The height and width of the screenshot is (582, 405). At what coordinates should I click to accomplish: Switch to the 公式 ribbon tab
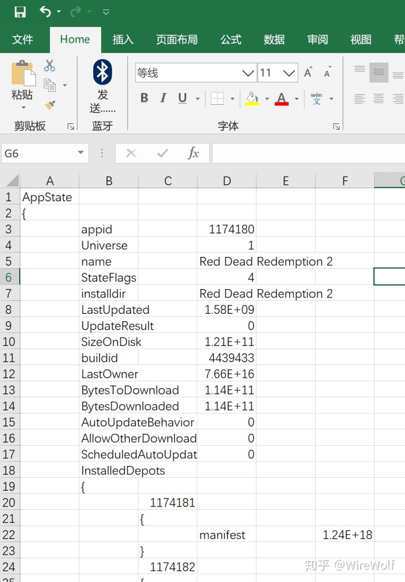231,39
